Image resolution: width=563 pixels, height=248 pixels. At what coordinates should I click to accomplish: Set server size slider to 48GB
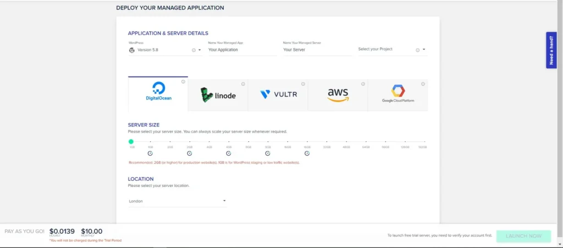click(x=346, y=142)
